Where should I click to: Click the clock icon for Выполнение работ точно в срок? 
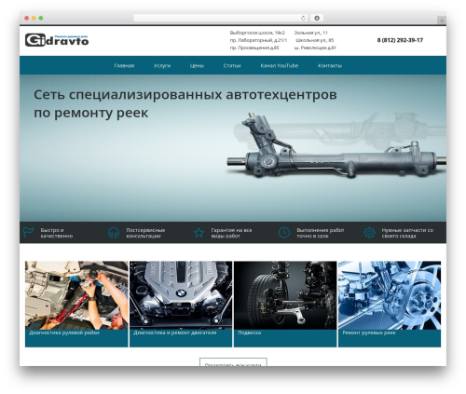pos(284,233)
